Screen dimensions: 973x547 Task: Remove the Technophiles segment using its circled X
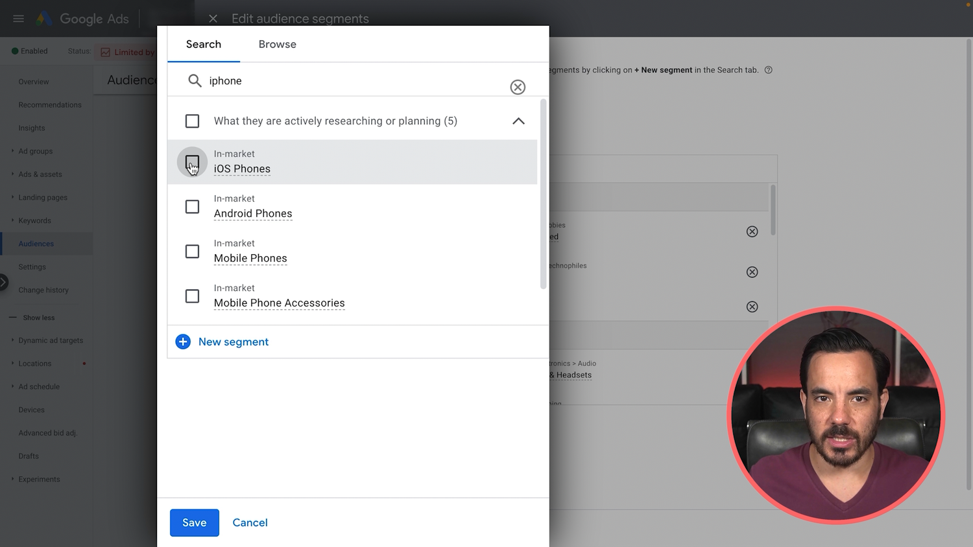click(752, 272)
